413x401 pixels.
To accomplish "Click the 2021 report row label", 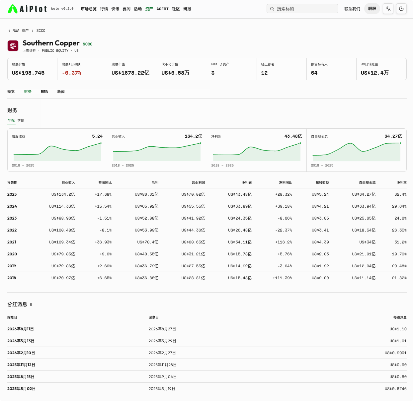I will (12, 242).
